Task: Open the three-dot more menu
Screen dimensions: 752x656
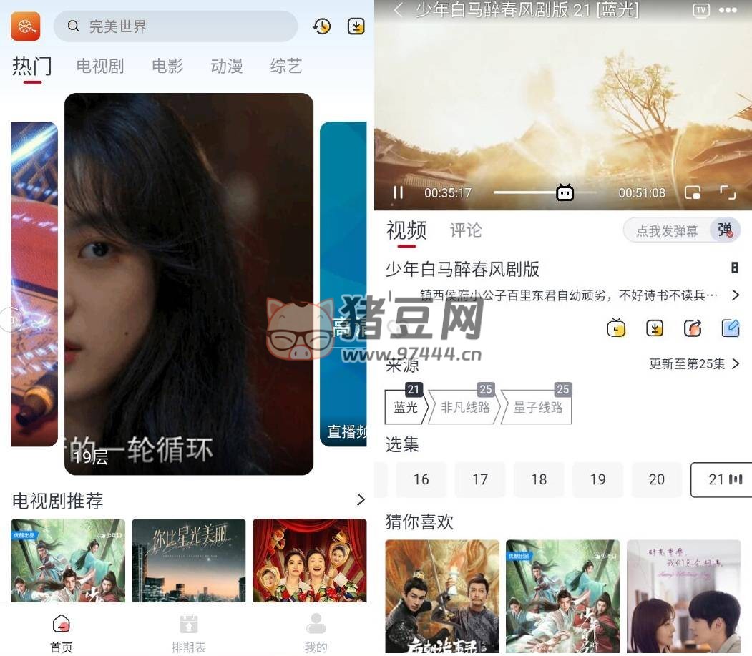Action: (x=728, y=10)
